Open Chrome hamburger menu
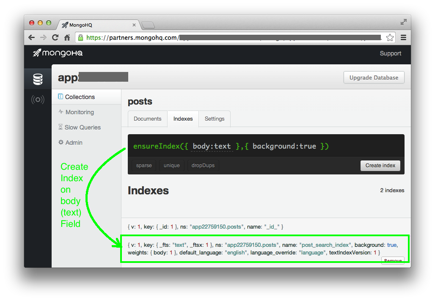The width and height of the screenshot is (435, 301). pyautogui.click(x=403, y=38)
